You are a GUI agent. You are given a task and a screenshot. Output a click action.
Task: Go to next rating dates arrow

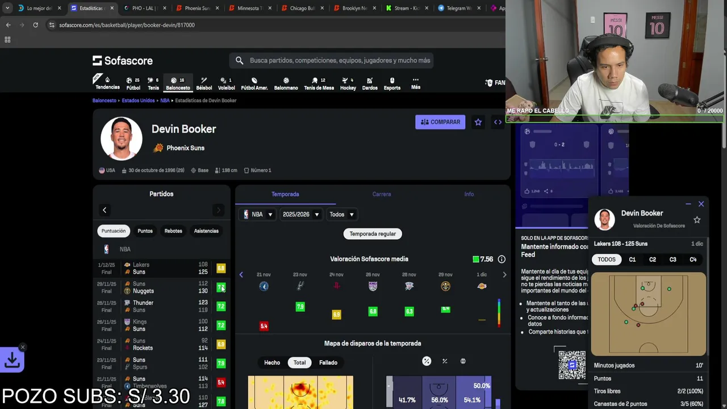[504, 275]
